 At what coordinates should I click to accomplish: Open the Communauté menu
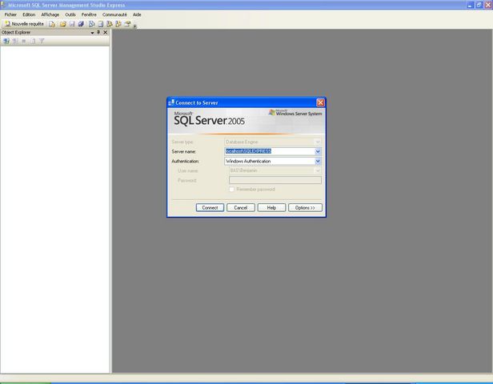pos(114,14)
